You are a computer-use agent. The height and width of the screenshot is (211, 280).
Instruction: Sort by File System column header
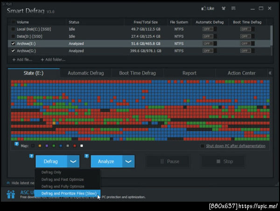tap(179, 22)
